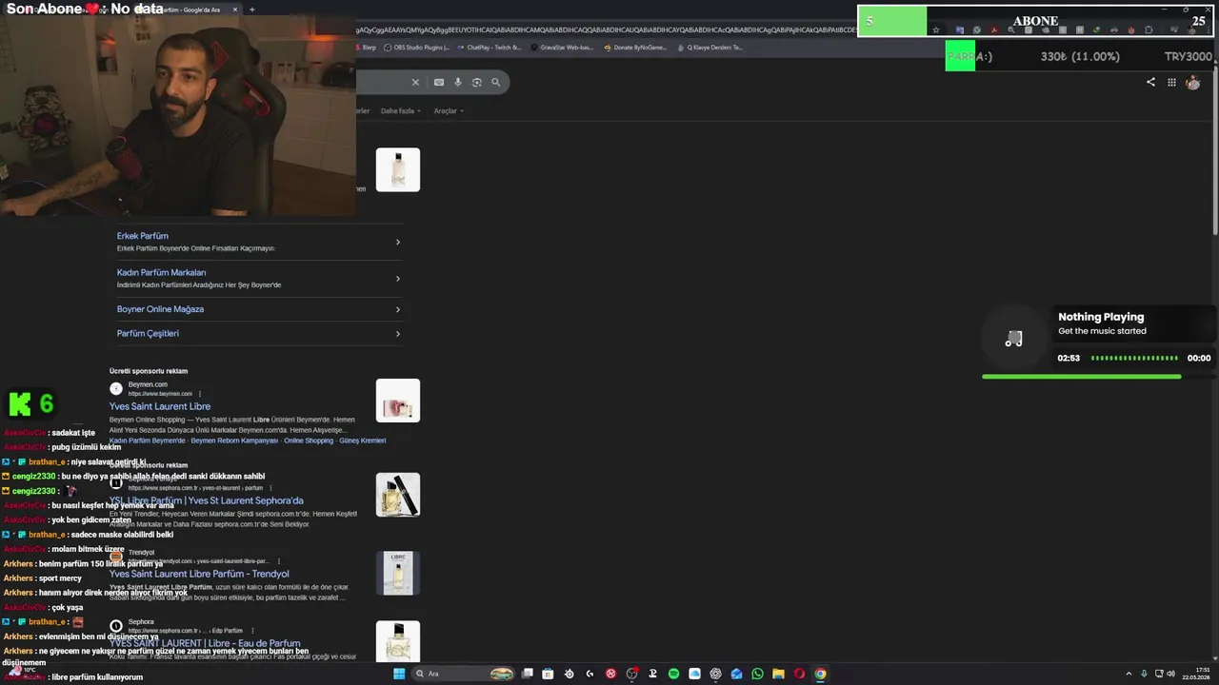Viewport: 1219px width, 685px height.
Task: Click the bottom Sephora Libre Eau de Parfum thumbnail
Action: click(398, 641)
